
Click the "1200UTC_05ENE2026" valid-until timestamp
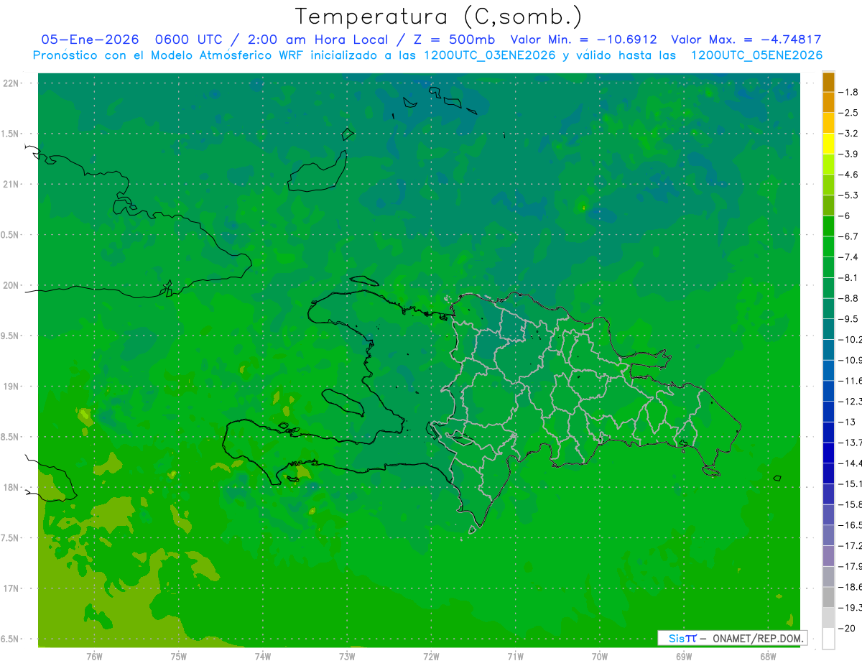pos(756,55)
